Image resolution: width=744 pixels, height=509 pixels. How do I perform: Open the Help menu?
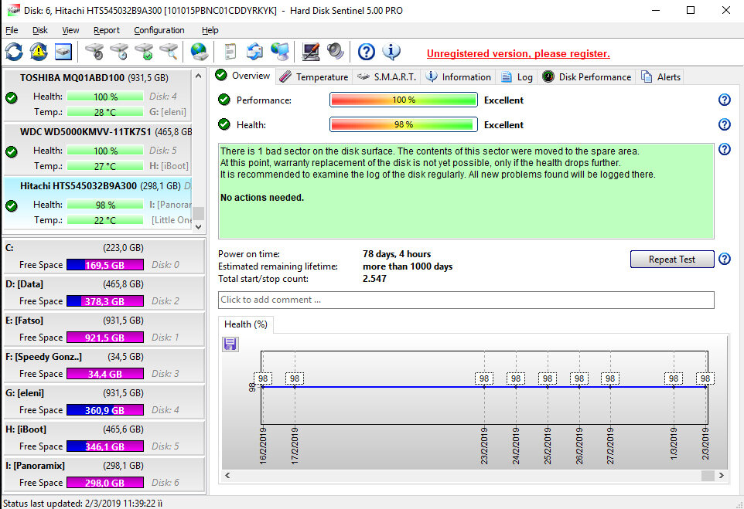tap(210, 30)
